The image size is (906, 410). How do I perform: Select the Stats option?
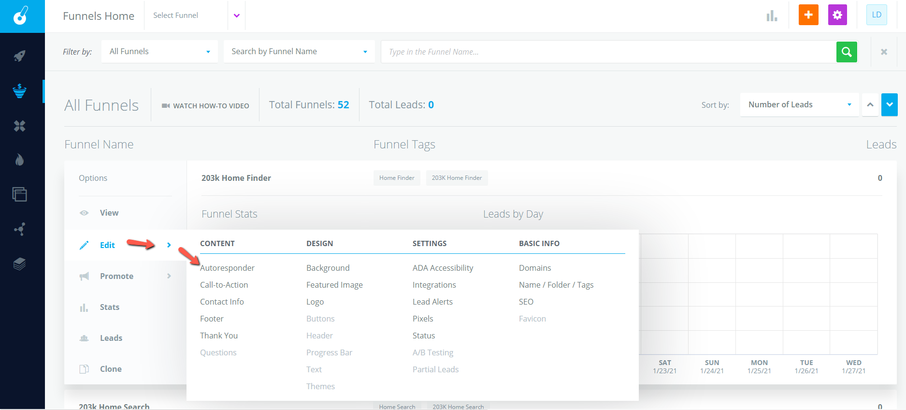click(110, 307)
